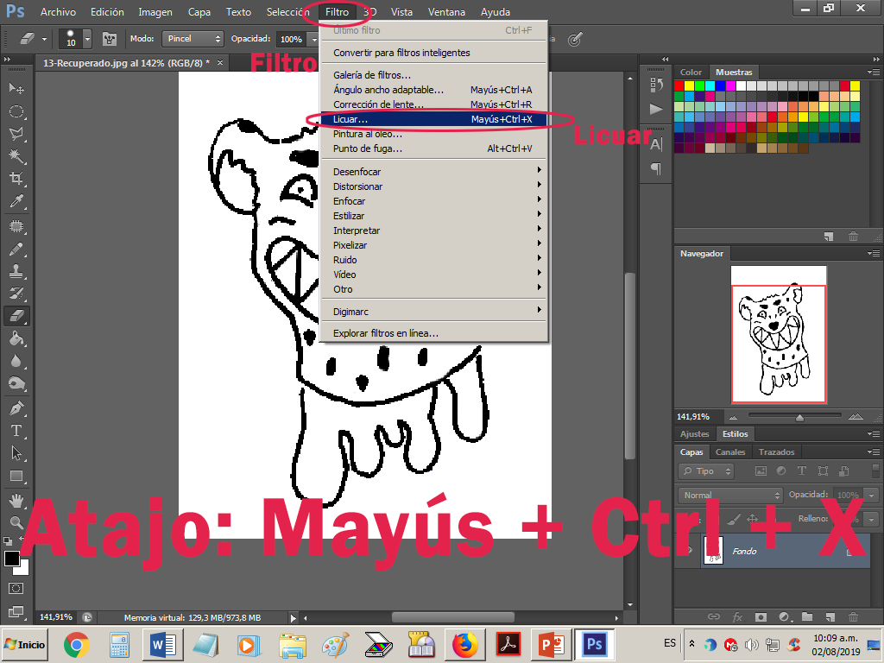
Task: Open the Navegador panel options menu
Action: [x=874, y=254]
